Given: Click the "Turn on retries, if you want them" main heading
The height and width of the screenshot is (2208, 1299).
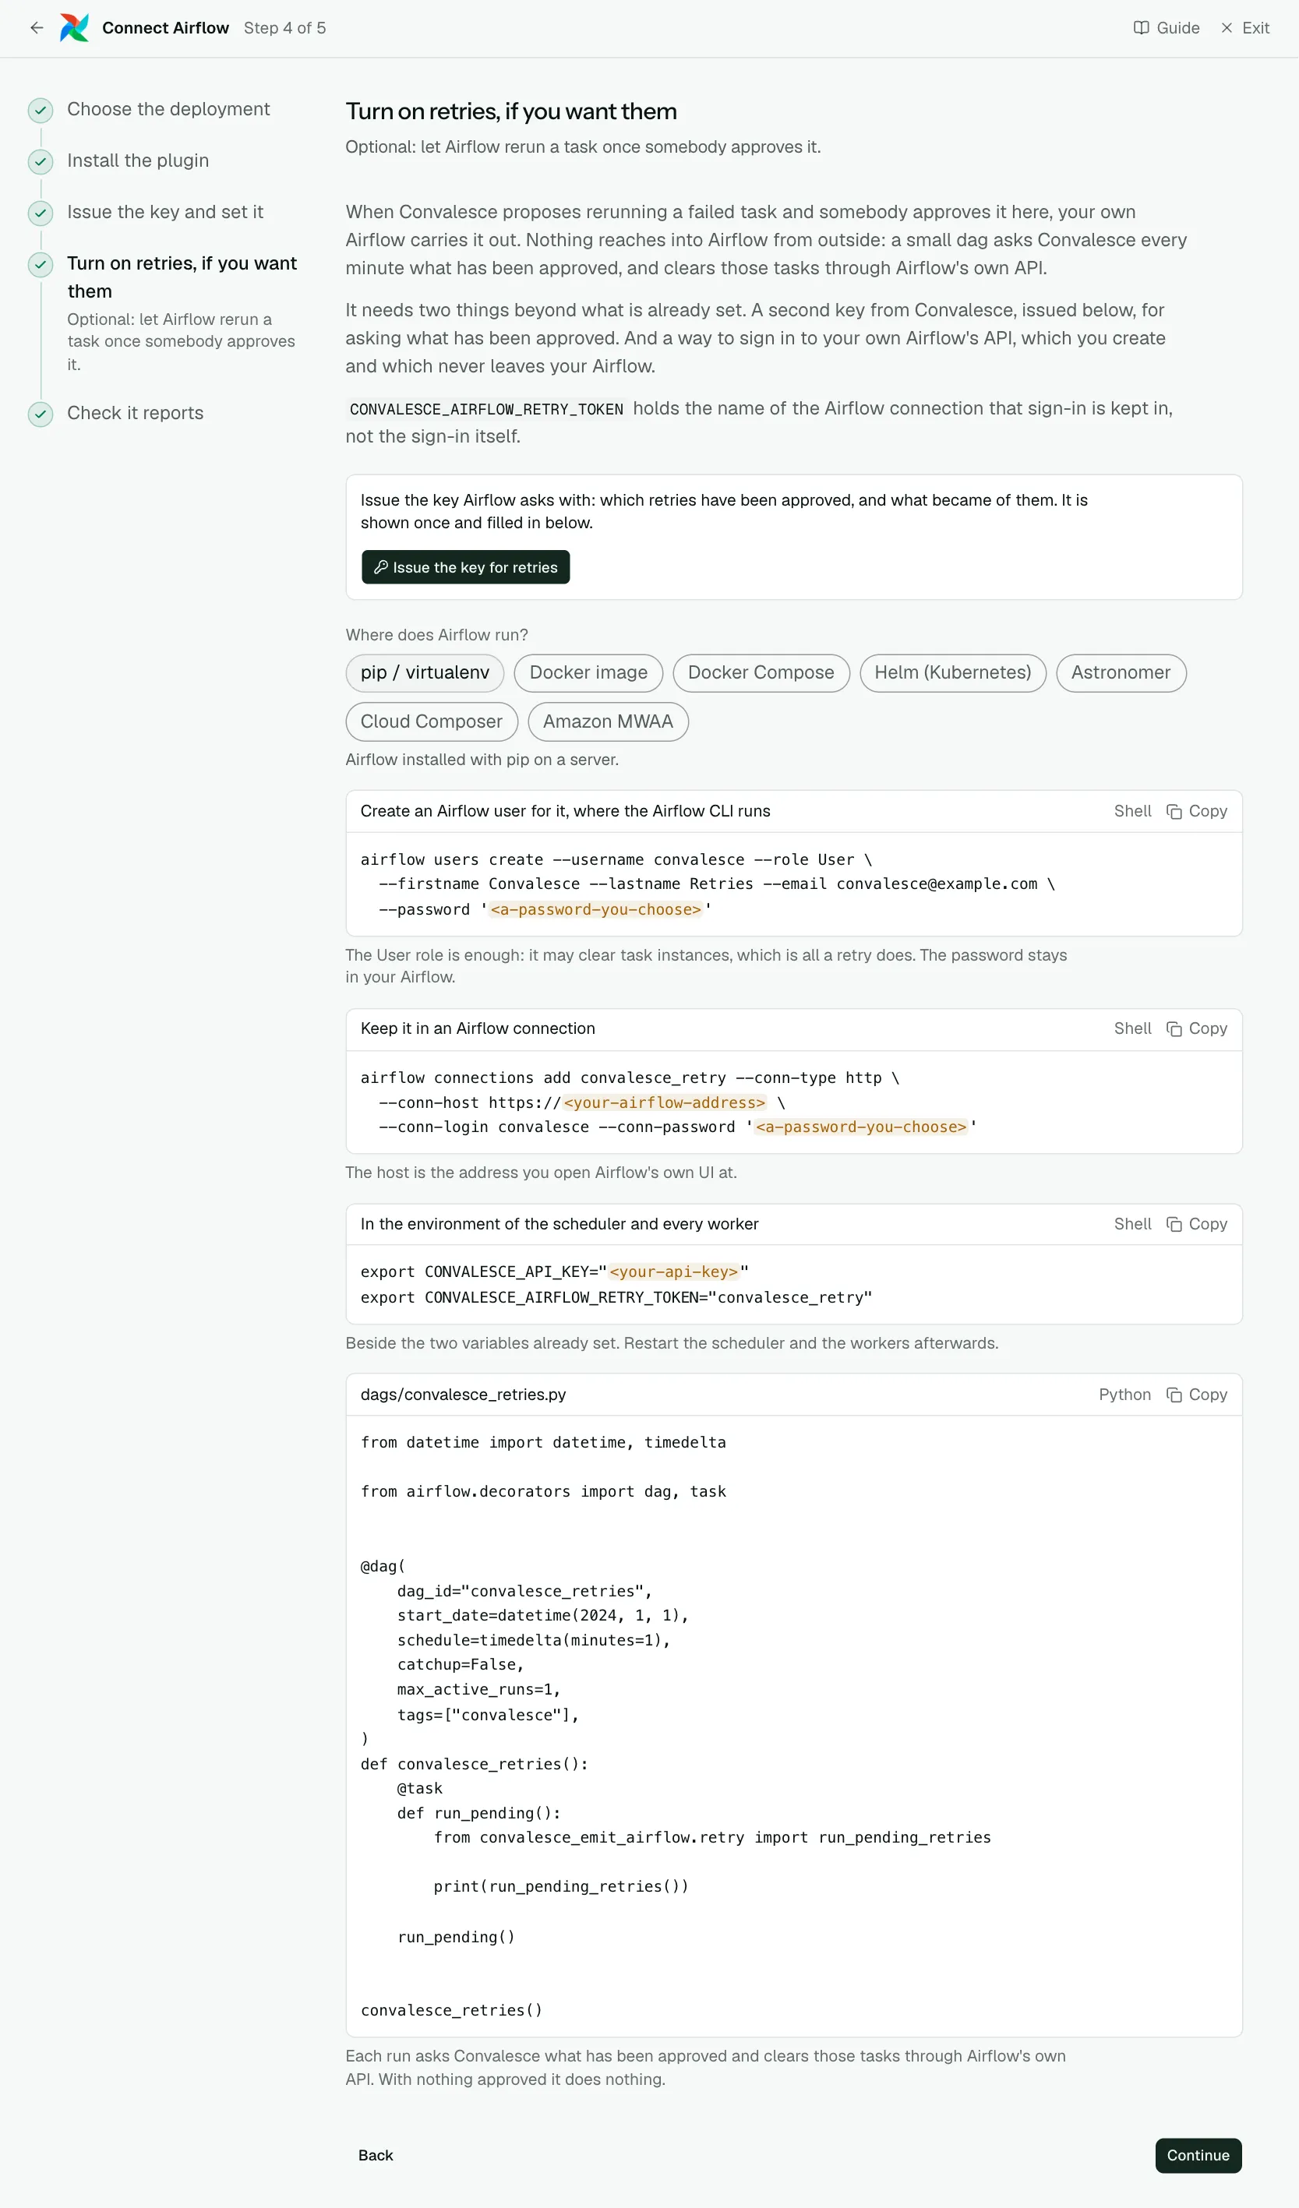Looking at the screenshot, I should [x=511, y=112].
